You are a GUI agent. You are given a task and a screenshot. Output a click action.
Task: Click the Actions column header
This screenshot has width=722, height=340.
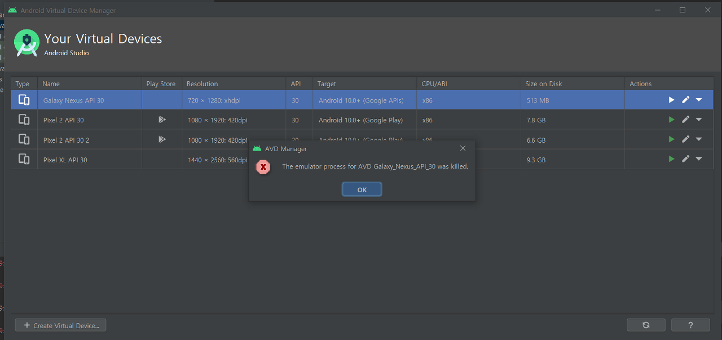(x=670, y=83)
